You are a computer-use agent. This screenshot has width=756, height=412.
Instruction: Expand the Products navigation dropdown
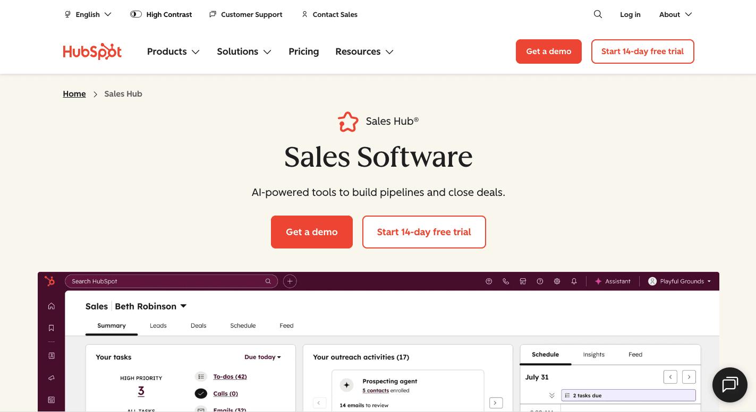click(x=173, y=51)
